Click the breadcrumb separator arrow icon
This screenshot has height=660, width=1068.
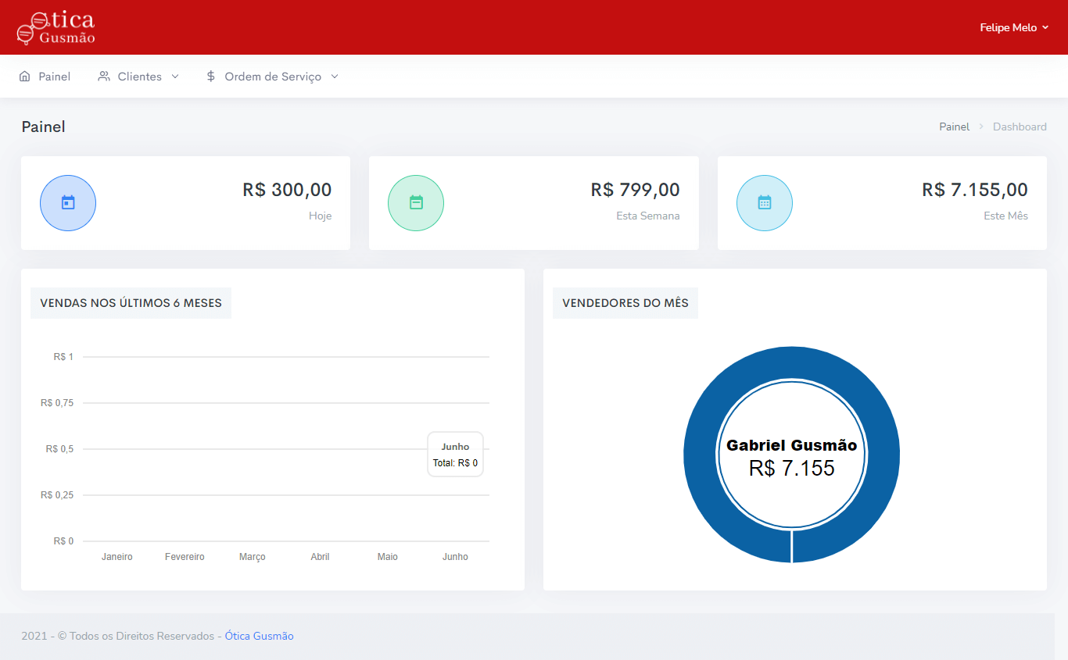(981, 127)
